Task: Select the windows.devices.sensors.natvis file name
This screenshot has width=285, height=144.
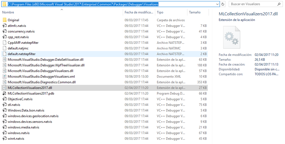Action: pos(30,121)
